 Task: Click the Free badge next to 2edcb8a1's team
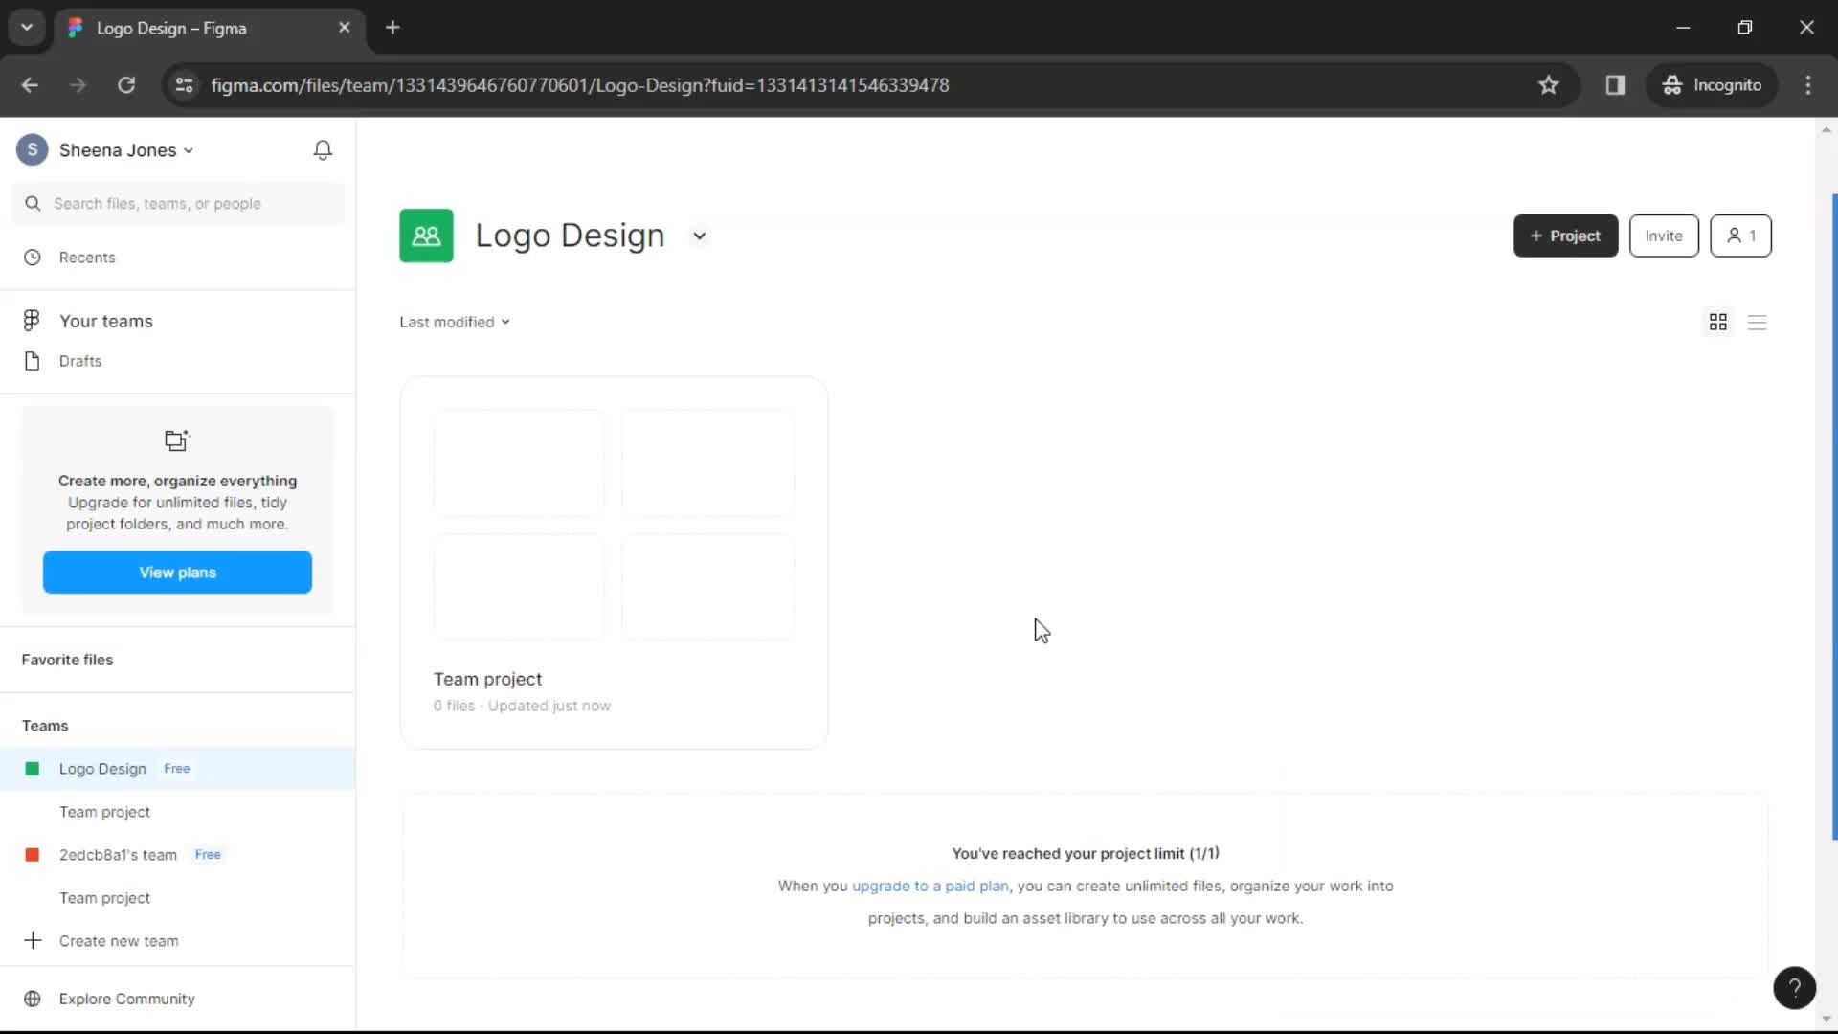coord(208,855)
